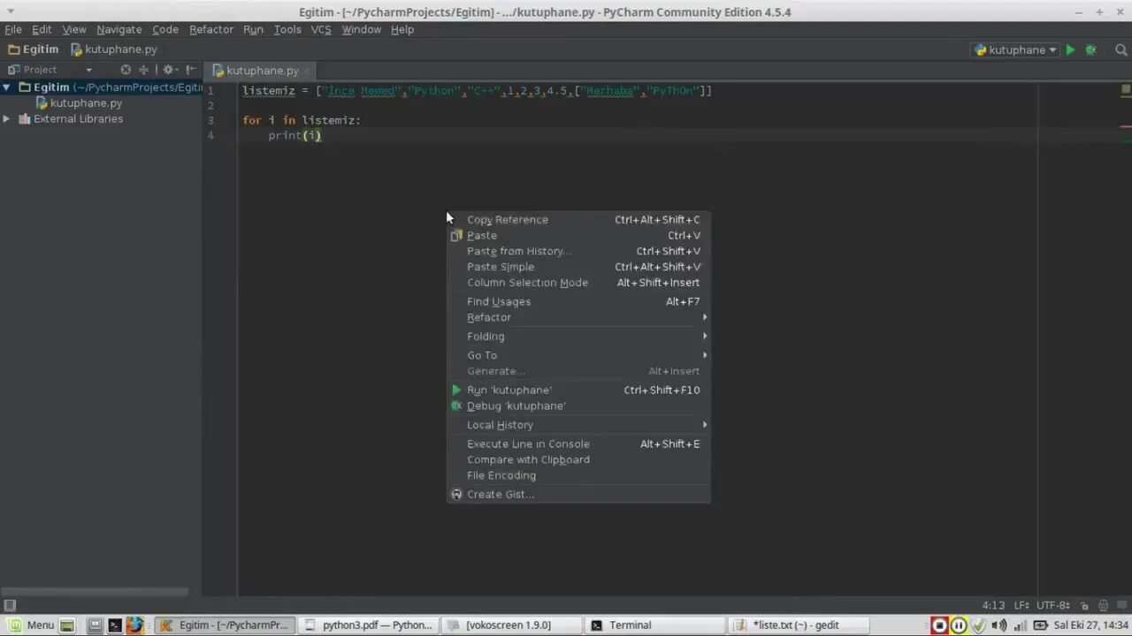This screenshot has width=1132, height=636.
Task: Open Search Everywhere magnifier icon
Action: [x=1121, y=50]
